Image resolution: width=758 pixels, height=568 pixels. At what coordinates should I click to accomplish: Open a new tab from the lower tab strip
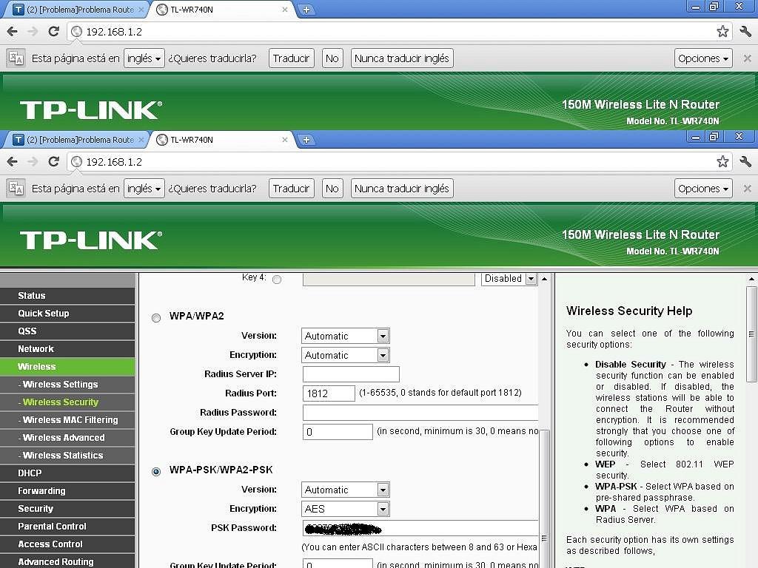click(306, 140)
